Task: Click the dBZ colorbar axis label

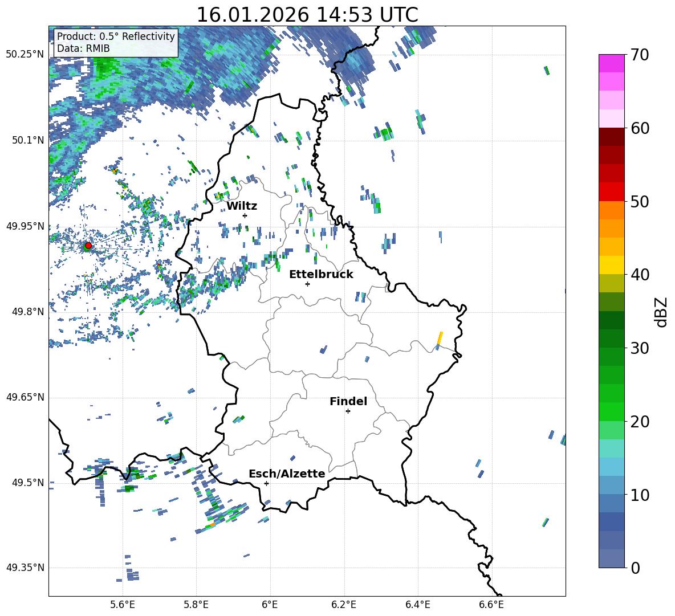Action: 662,312
